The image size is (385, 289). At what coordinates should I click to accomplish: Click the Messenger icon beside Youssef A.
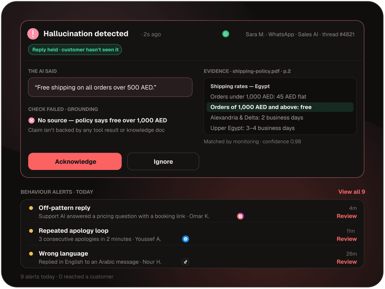[x=185, y=239]
